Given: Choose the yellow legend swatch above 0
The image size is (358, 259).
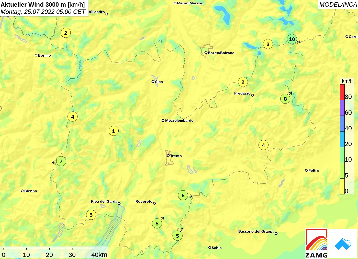Looking at the screenshot, I should point(342,186).
